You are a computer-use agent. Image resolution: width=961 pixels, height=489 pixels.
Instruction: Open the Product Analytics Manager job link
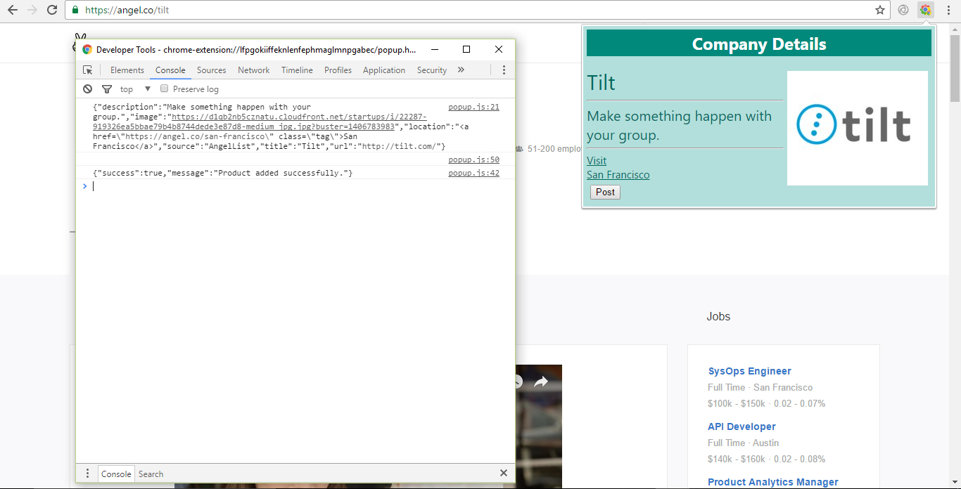[x=773, y=482]
